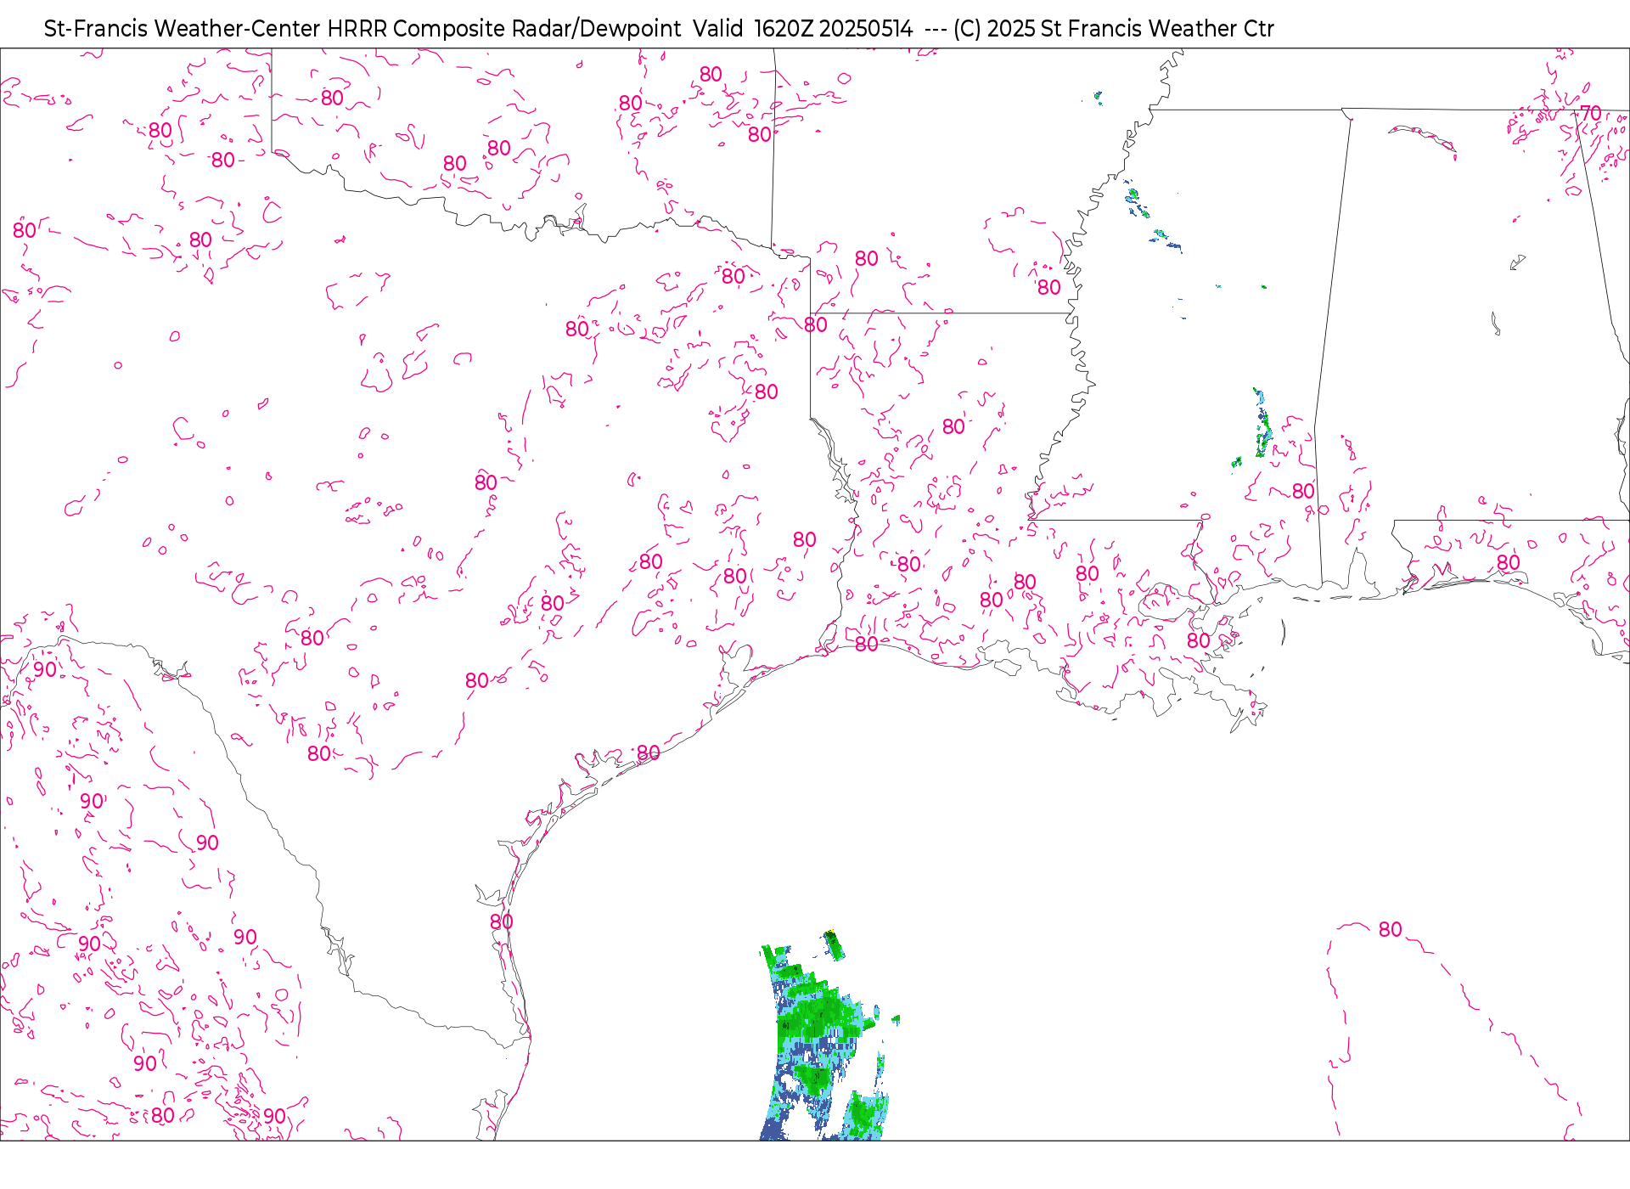The image size is (1630, 1189).
Task: Click the "80" contour label over the open Gulf
Action: pos(1391,930)
